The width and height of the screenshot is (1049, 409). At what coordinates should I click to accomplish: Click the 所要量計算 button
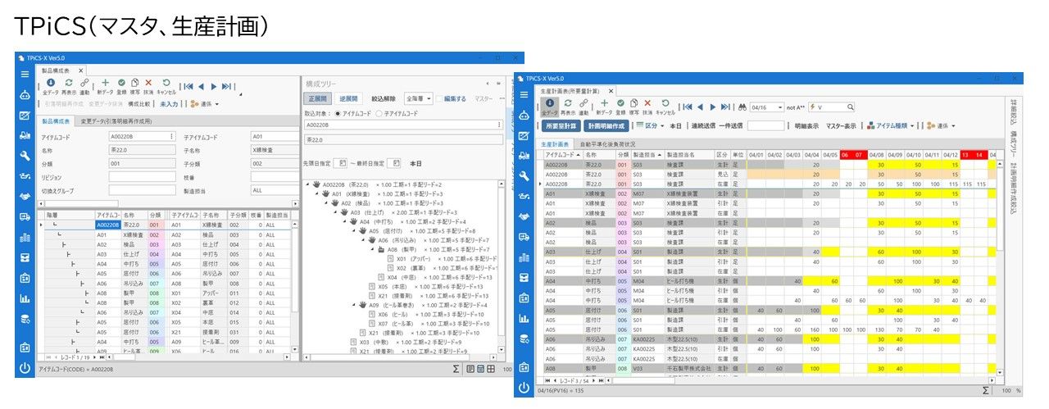click(560, 126)
